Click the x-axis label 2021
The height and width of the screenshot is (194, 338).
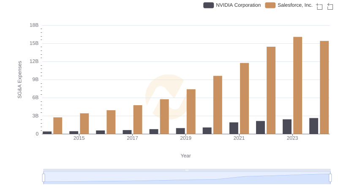[239, 138]
